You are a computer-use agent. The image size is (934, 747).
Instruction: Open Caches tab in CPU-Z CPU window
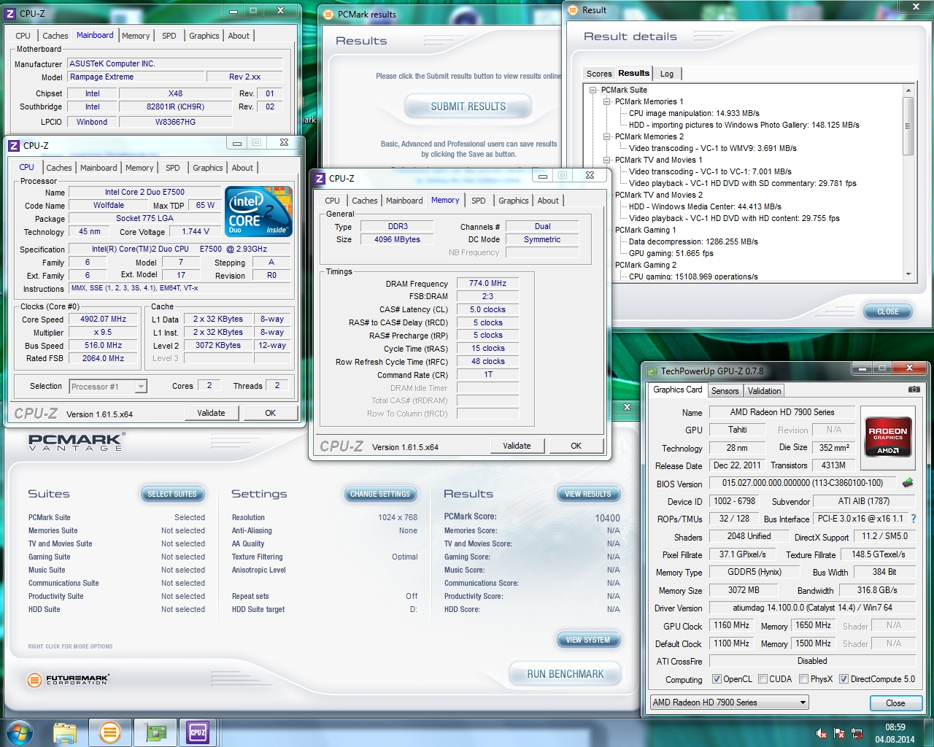(59, 168)
